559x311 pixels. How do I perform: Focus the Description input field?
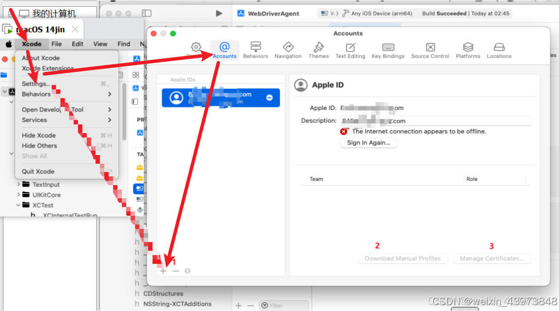435,121
